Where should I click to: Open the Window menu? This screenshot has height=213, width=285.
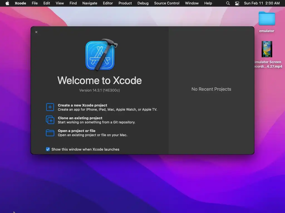[192, 3]
